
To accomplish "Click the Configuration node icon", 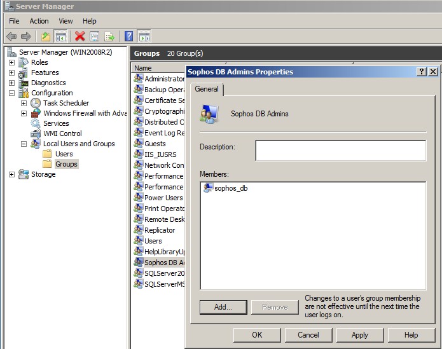I will [24, 93].
